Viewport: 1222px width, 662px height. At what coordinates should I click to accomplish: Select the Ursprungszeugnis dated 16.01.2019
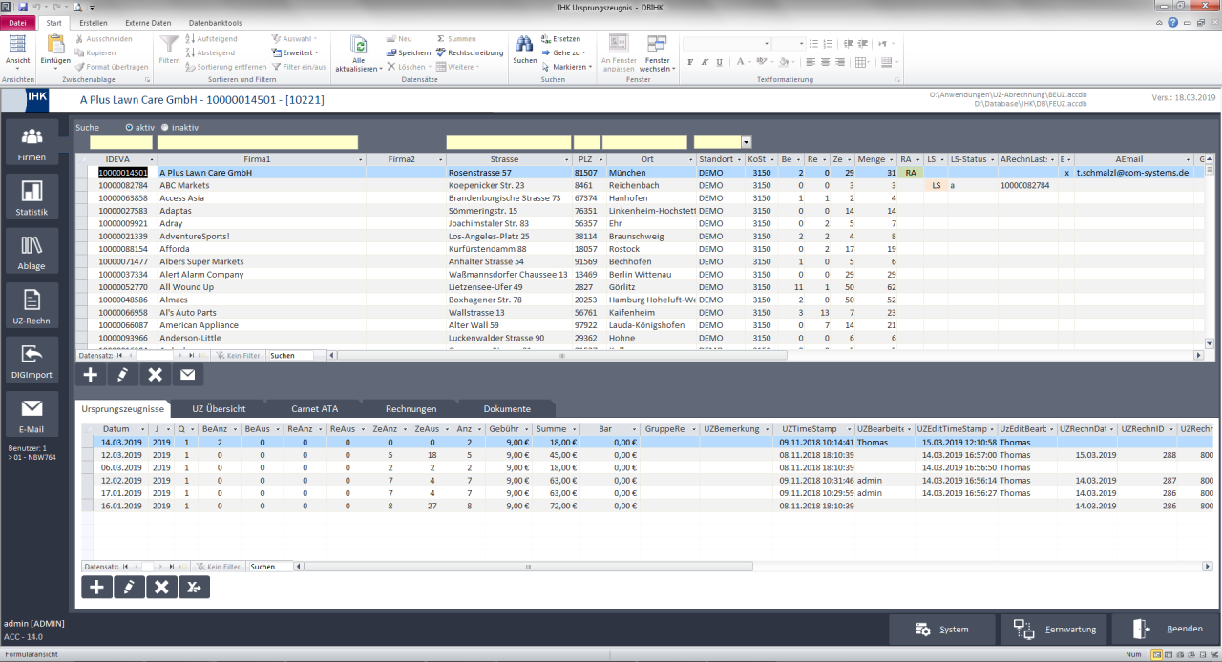pyautogui.click(x=645, y=506)
